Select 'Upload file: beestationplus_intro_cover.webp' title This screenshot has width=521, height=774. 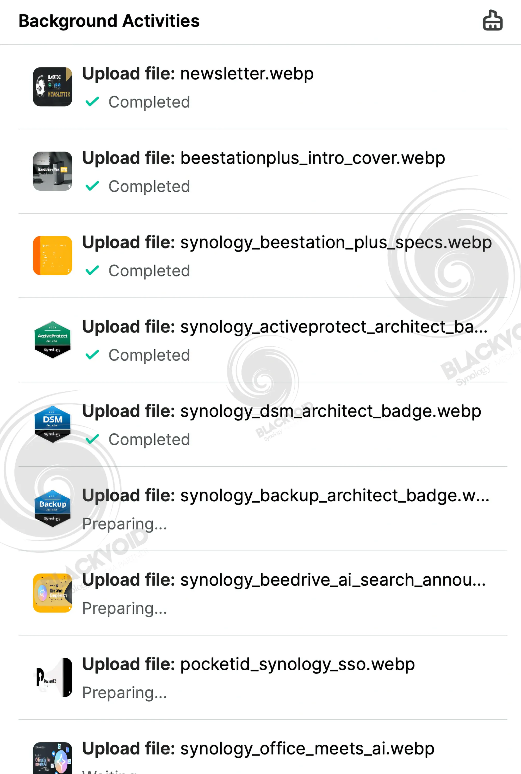pyautogui.click(x=263, y=158)
